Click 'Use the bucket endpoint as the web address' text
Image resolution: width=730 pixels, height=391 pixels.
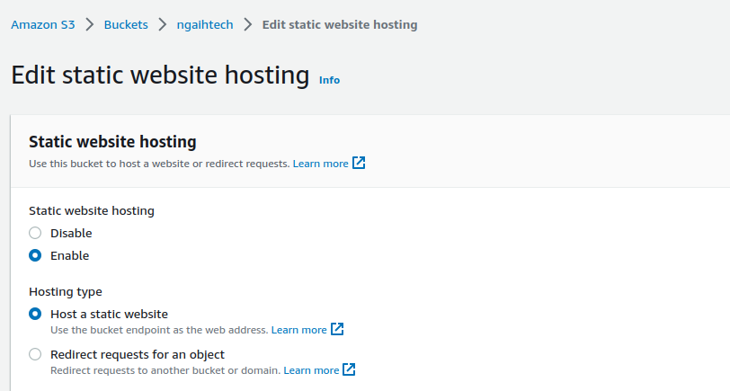click(159, 330)
